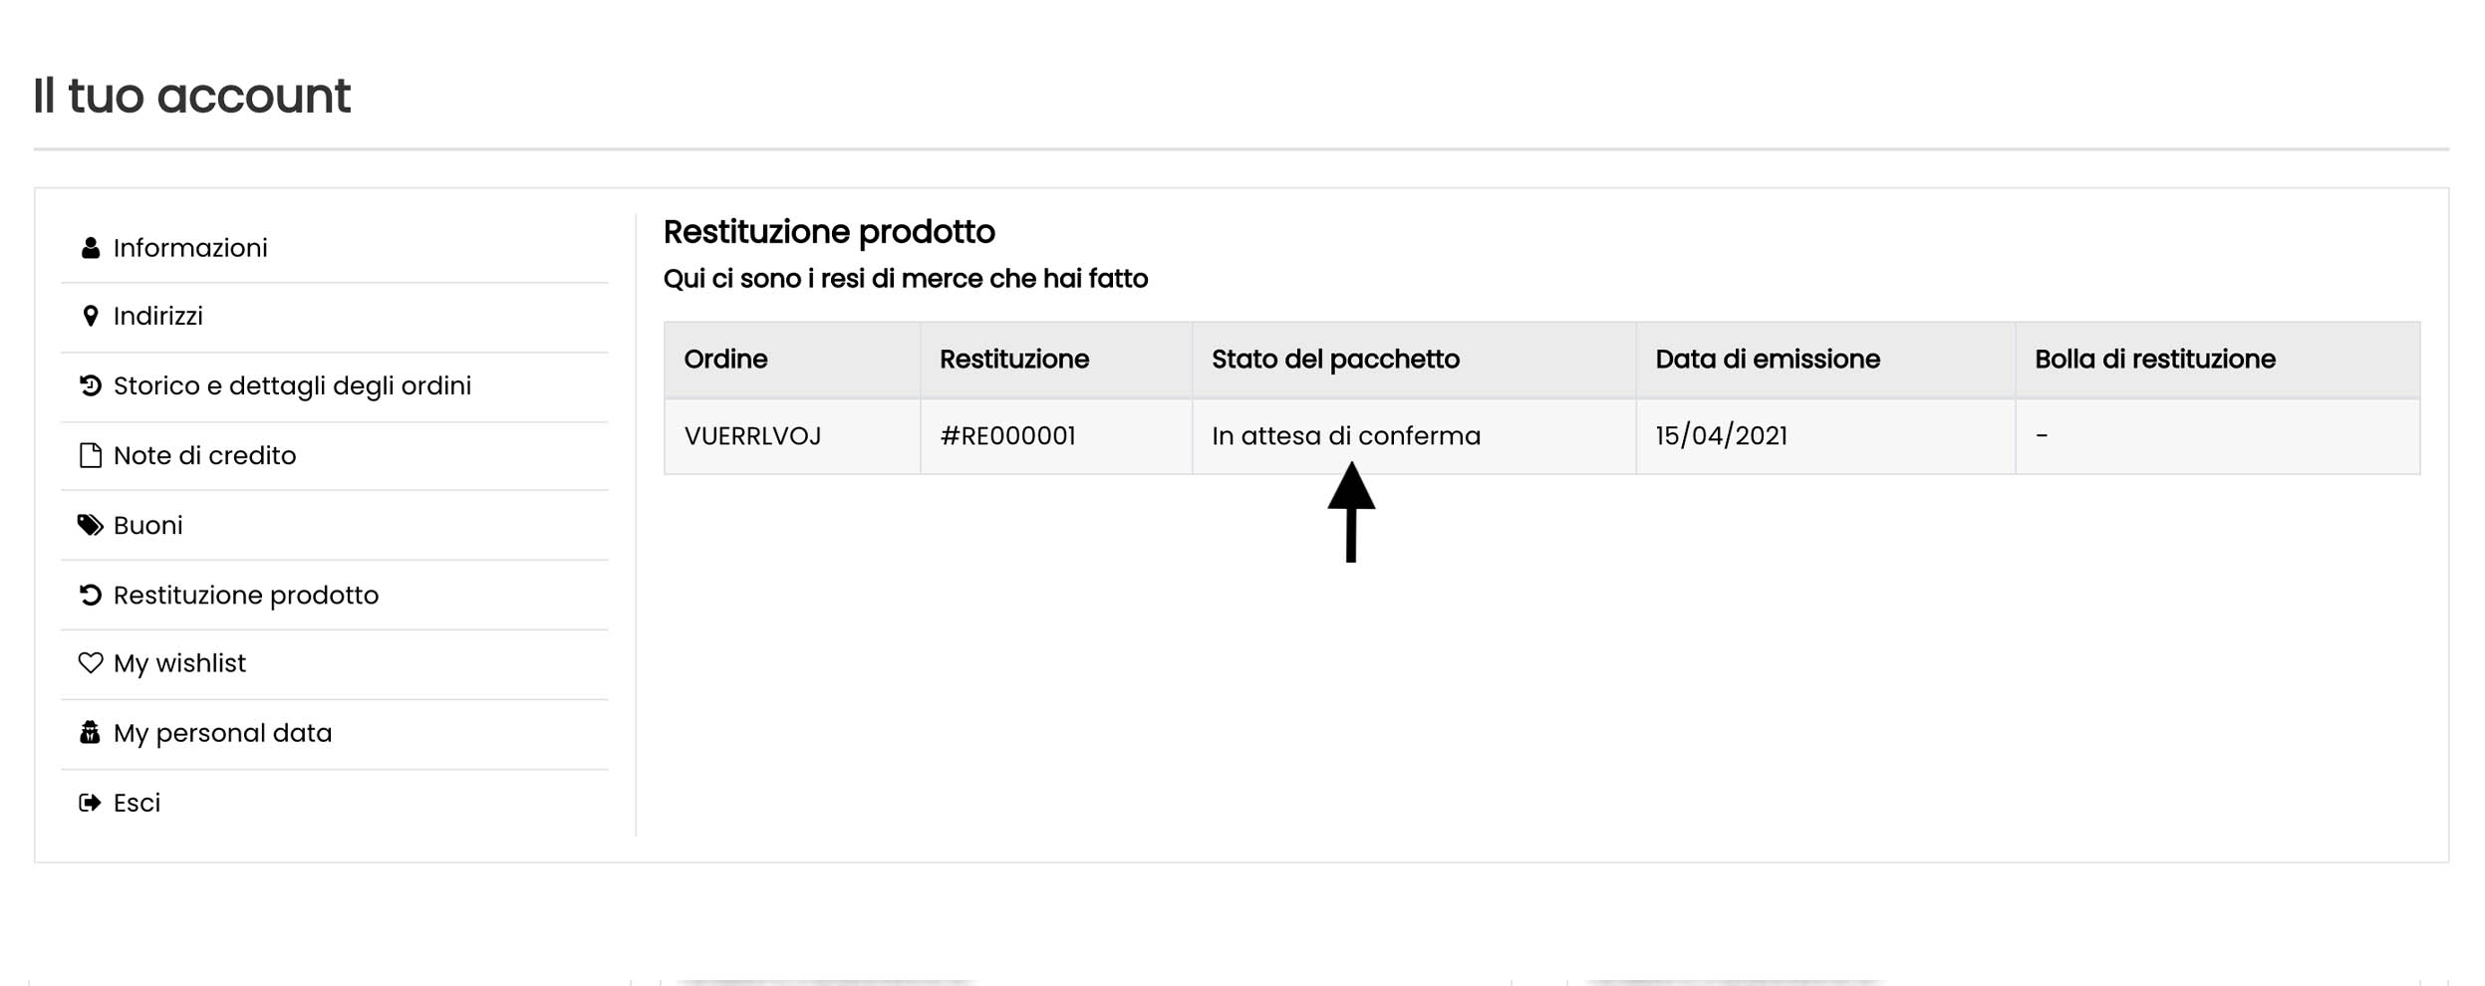
Task: Open Storico e dettagli degli ordini
Action: [x=292, y=385]
